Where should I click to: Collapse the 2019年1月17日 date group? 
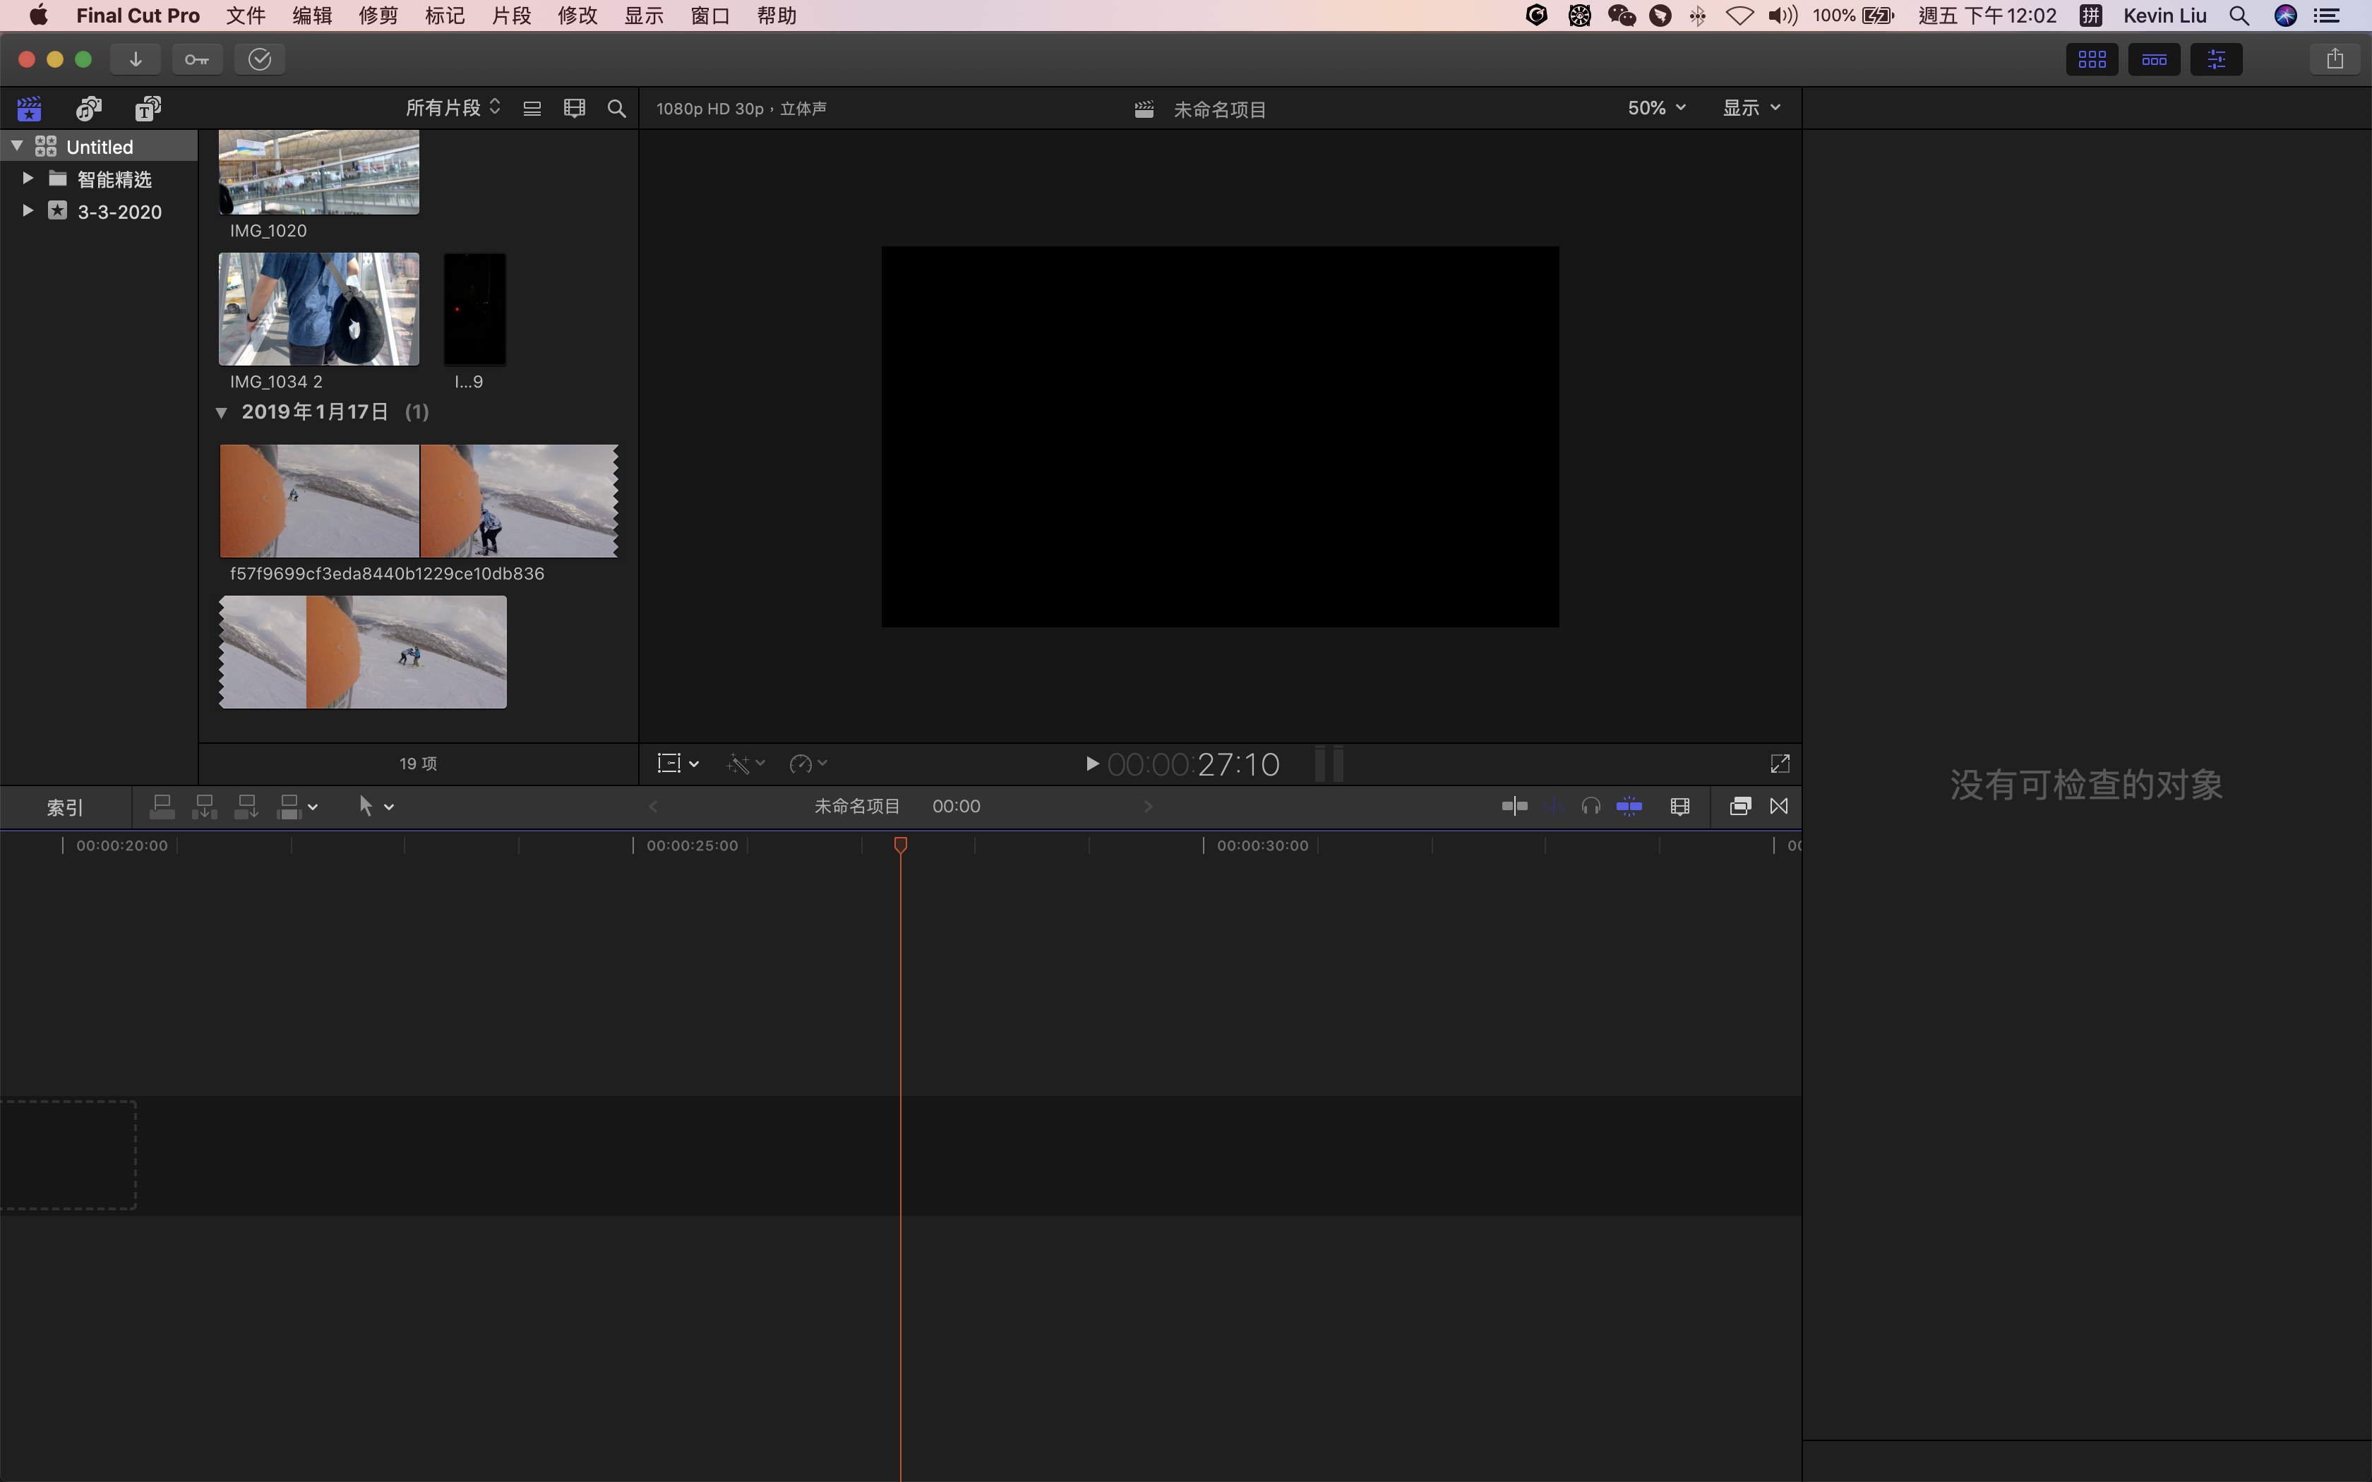pyautogui.click(x=222, y=413)
